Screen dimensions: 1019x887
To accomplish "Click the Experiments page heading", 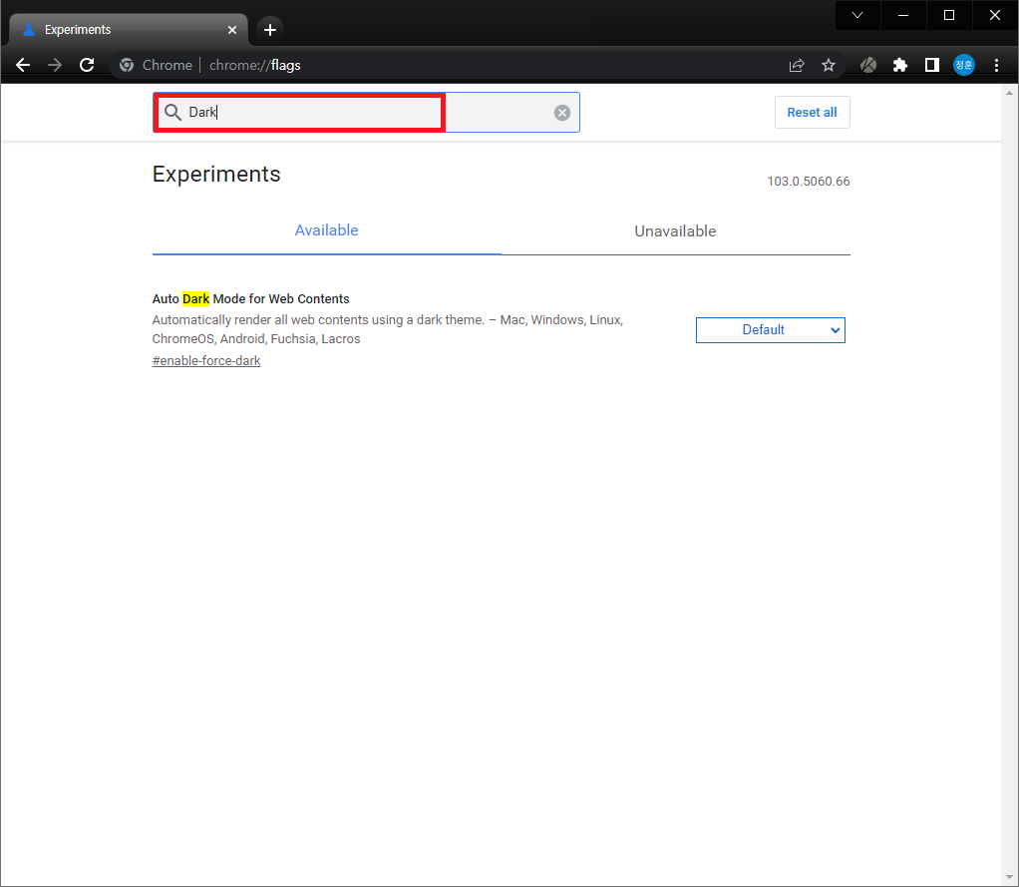I will (x=216, y=175).
